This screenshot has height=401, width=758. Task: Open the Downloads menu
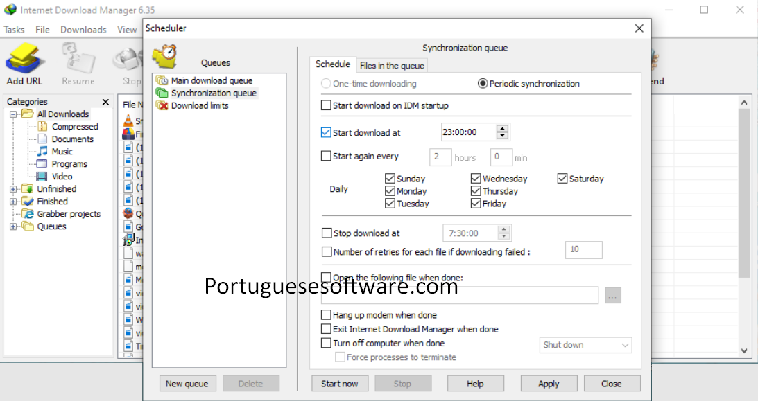click(x=83, y=29)
